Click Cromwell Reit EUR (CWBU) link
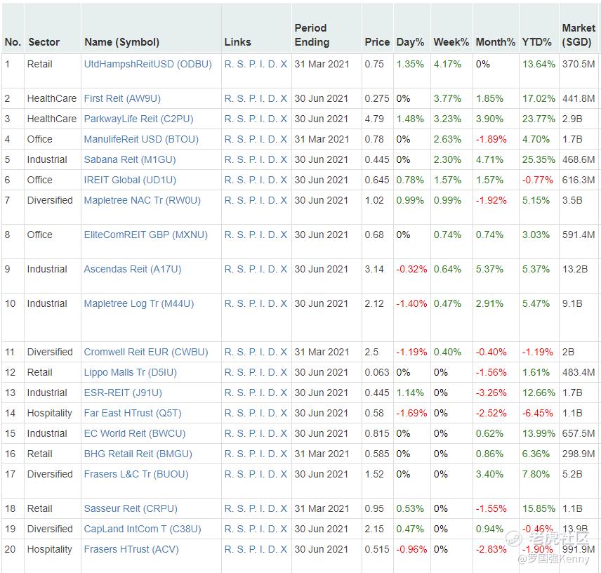Screen dimensions: 601x573 pyautogui.click(x=145, y=352)
